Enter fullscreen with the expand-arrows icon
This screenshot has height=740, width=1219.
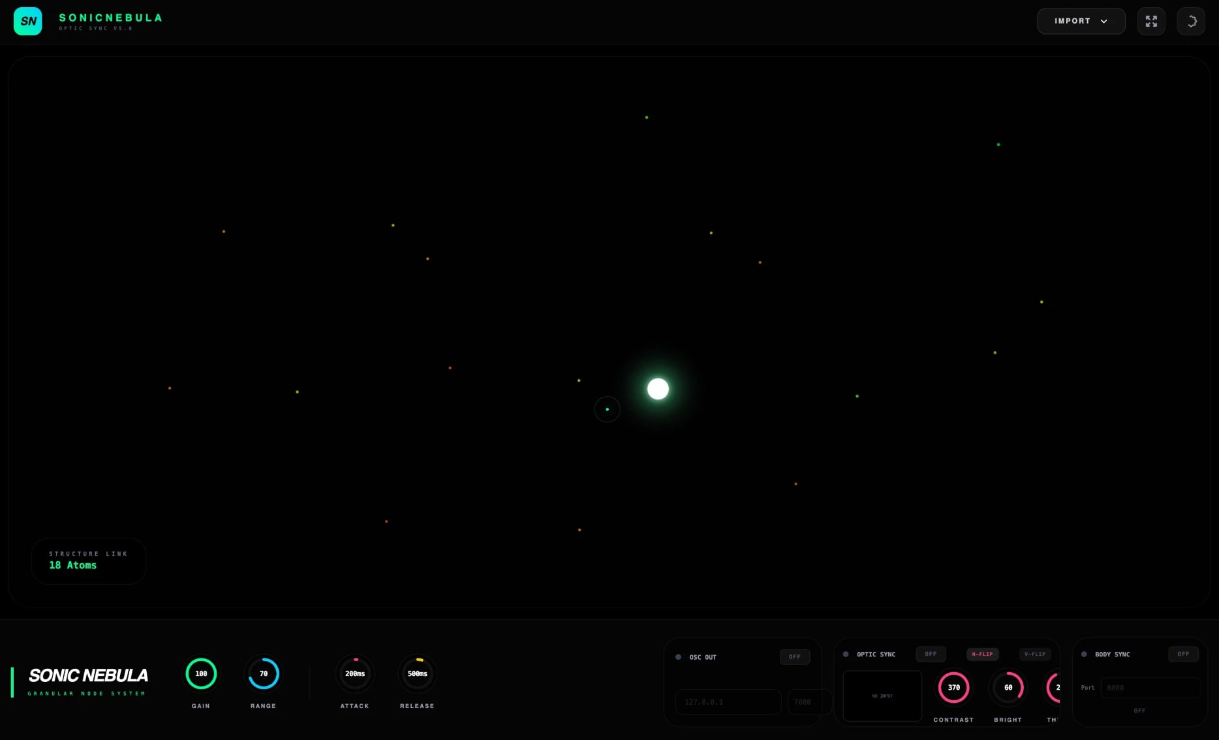(1151, 22)
